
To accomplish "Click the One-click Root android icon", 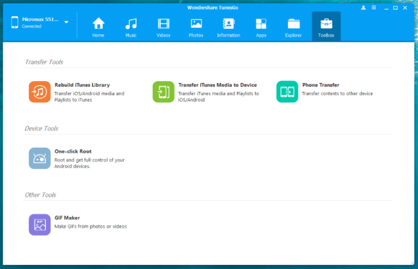I will 40,158.
